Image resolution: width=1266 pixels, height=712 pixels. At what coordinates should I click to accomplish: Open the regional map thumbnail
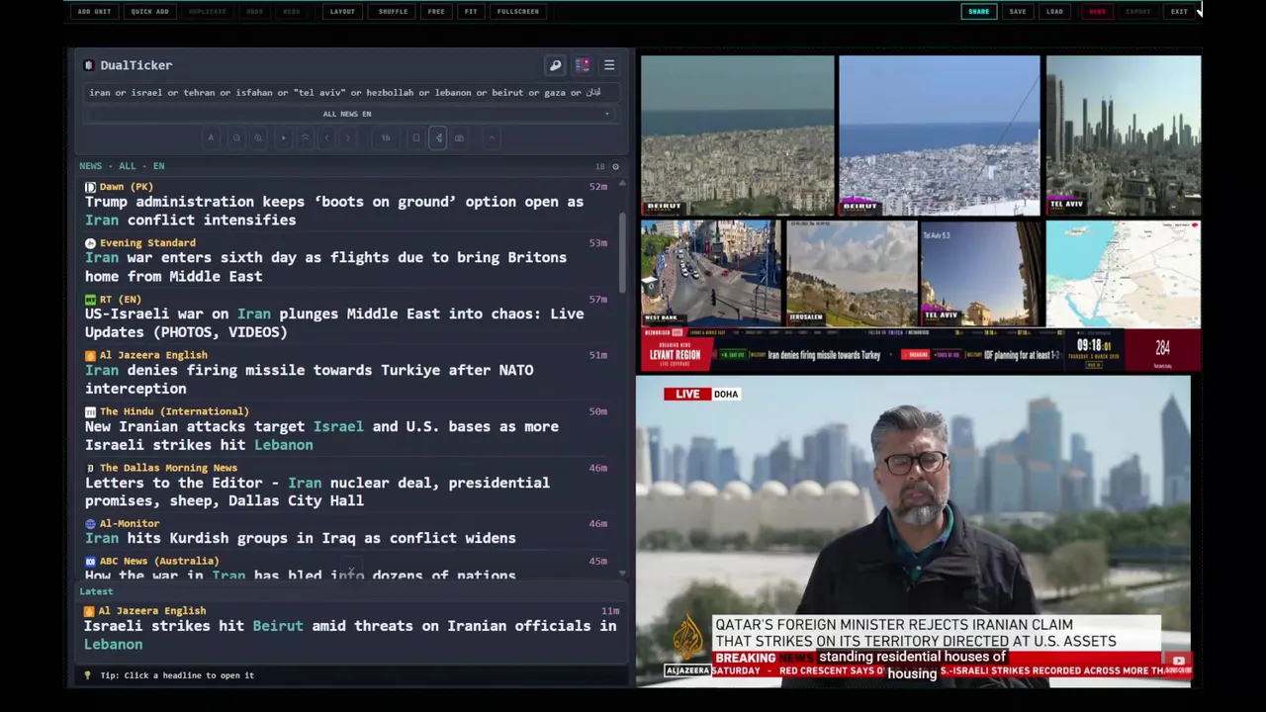(x=1124, y=273)
